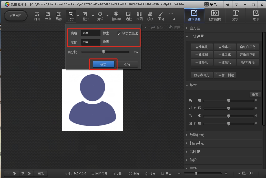Switch to the 文字 text tab
Image resolution: width=266 pixels, height=178 pixels.
(235, 16)
